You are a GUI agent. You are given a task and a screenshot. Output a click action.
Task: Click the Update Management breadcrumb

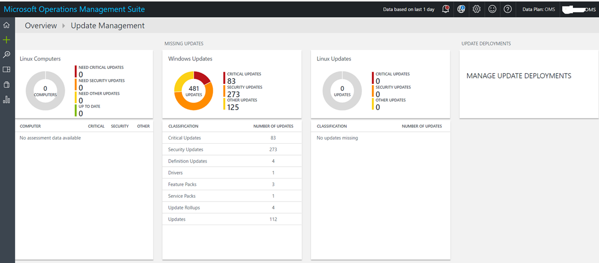[108, 26]
